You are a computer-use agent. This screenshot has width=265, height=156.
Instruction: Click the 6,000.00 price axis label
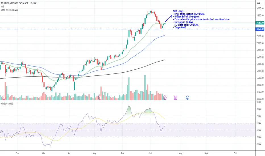260,64
